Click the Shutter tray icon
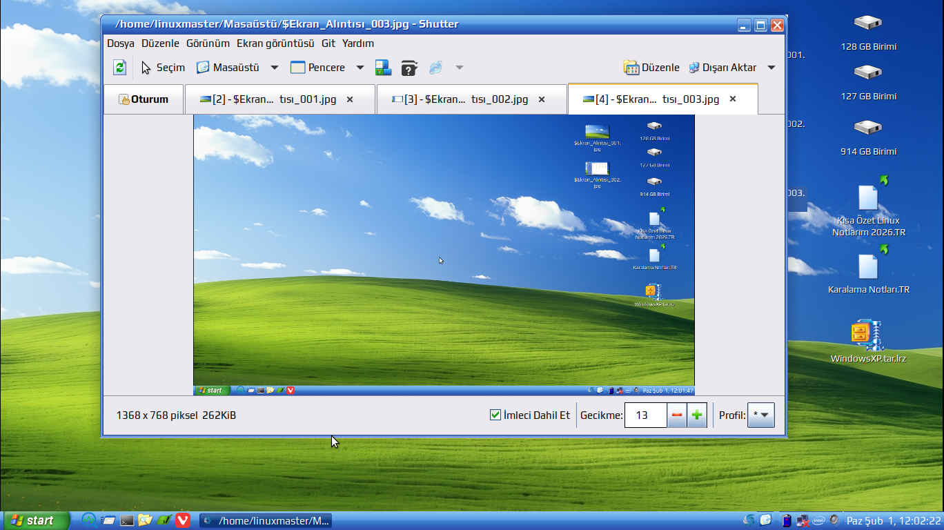The image size is (944, 530). [749, 520]
